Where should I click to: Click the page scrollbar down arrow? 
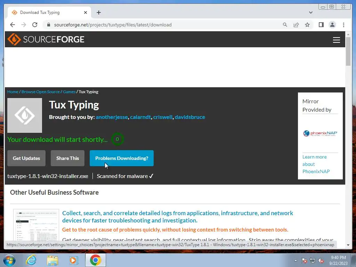pos(348,245)
